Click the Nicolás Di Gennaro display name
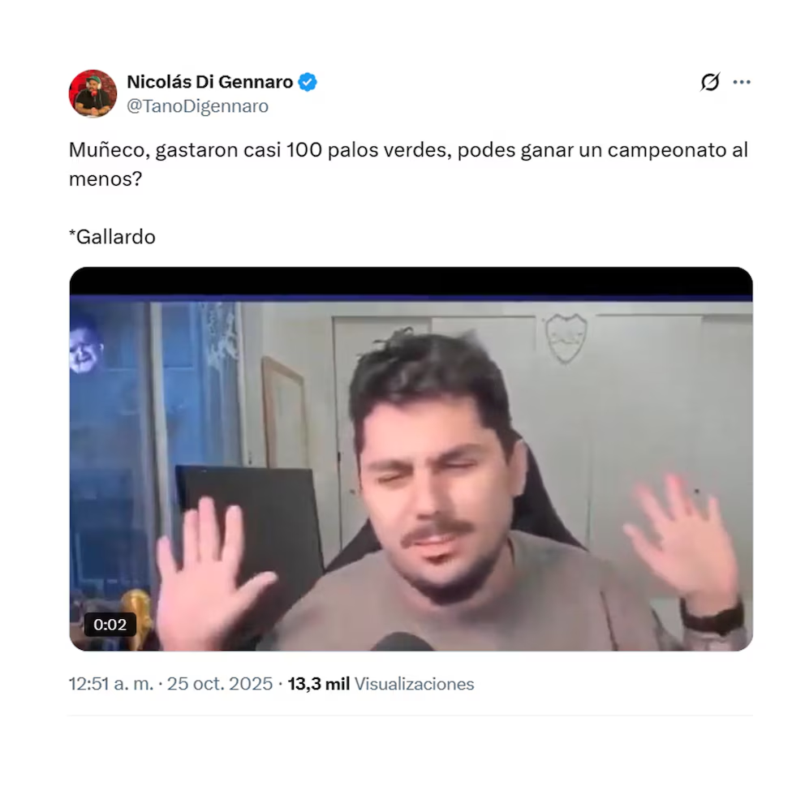The height and width of the screenshot is (791, 805). click(x=209, y=82)
